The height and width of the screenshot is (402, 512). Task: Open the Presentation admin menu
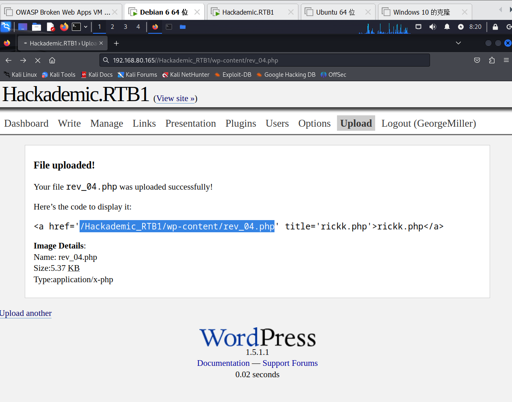(191, 123)
